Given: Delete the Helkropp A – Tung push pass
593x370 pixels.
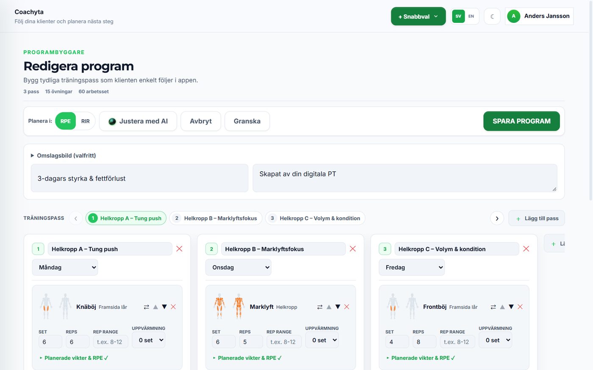Looking at the screenshot, I should click(x=179, y=249).
